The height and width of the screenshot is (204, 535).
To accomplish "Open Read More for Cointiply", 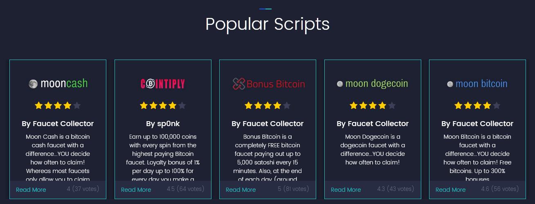I will coord(136,190).
